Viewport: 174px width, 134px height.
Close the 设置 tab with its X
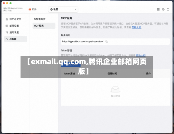76,9
